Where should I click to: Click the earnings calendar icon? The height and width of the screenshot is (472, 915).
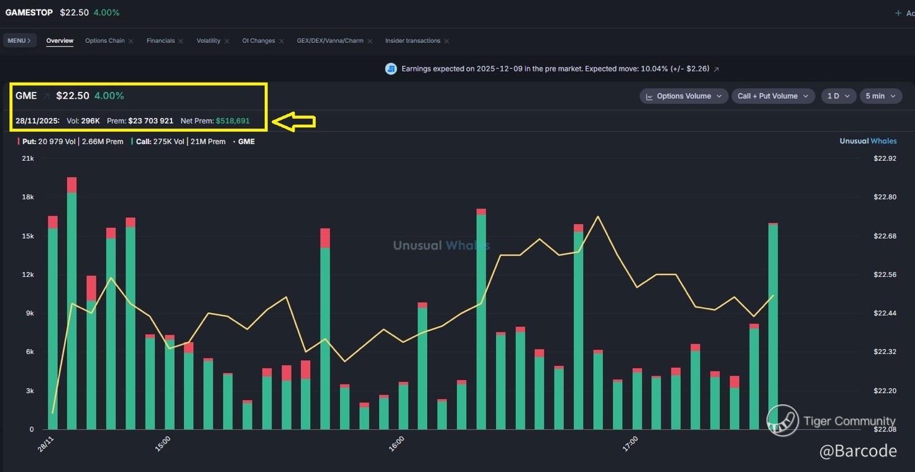[x=391, y=69]
